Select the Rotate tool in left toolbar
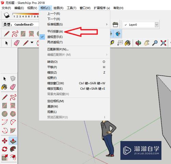 [4, 149]
